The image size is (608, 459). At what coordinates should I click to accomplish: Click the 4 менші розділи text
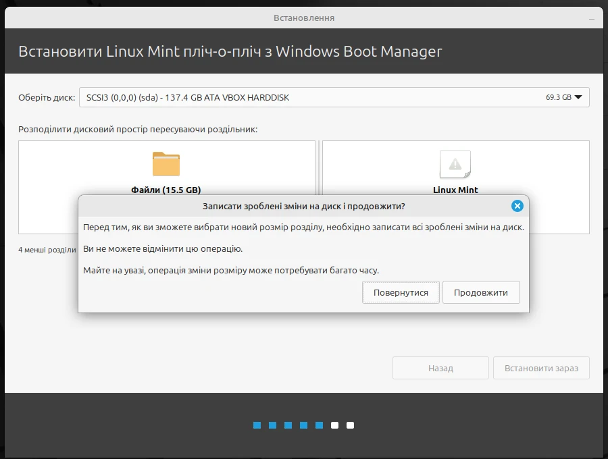click(x=47, y=250)
